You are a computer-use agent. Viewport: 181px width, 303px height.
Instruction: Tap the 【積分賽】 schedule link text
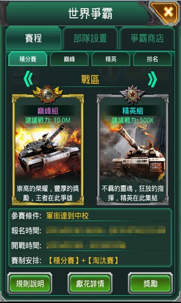click(64, 261)
